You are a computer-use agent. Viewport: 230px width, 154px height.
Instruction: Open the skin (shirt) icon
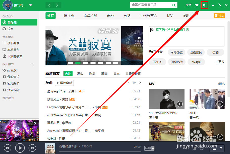tap(197, 5)
